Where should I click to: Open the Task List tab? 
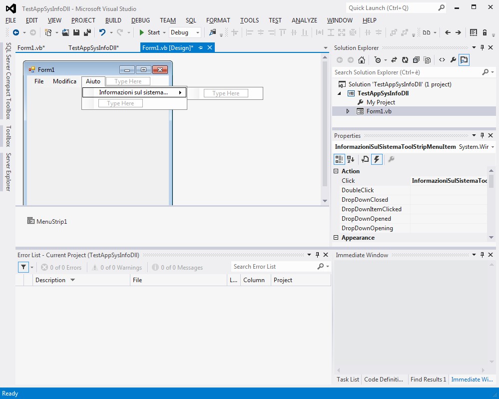tap(348, 379)
